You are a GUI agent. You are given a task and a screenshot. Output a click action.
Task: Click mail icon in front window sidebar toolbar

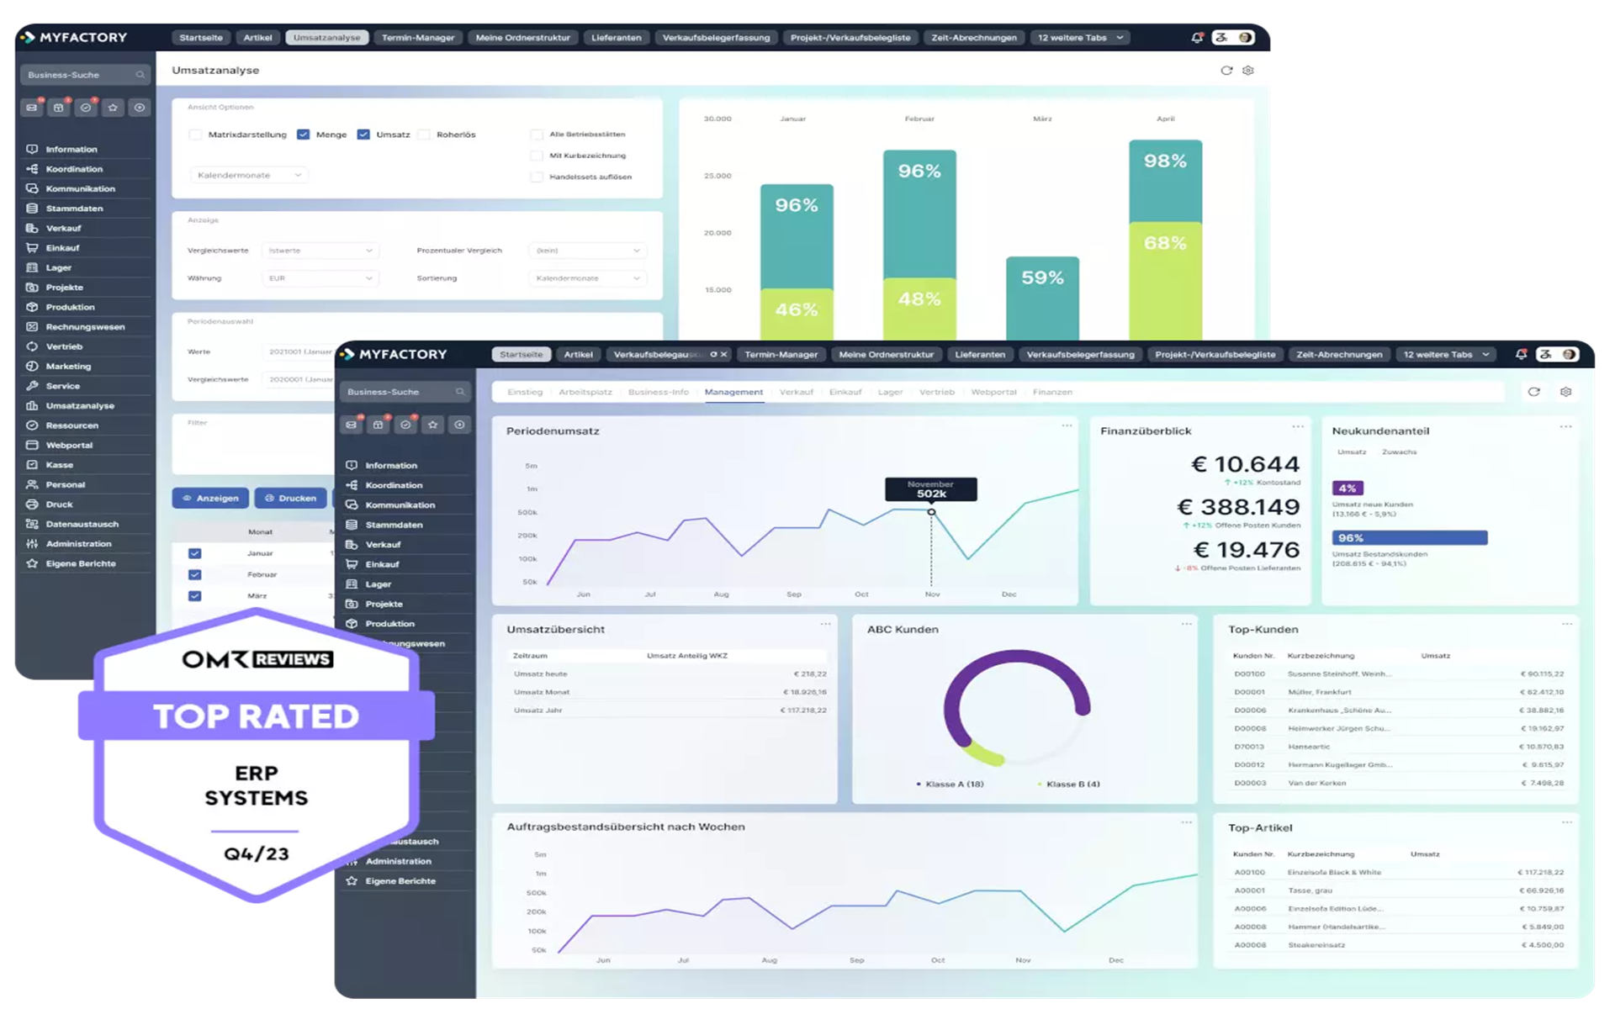[x=352, y=425]
